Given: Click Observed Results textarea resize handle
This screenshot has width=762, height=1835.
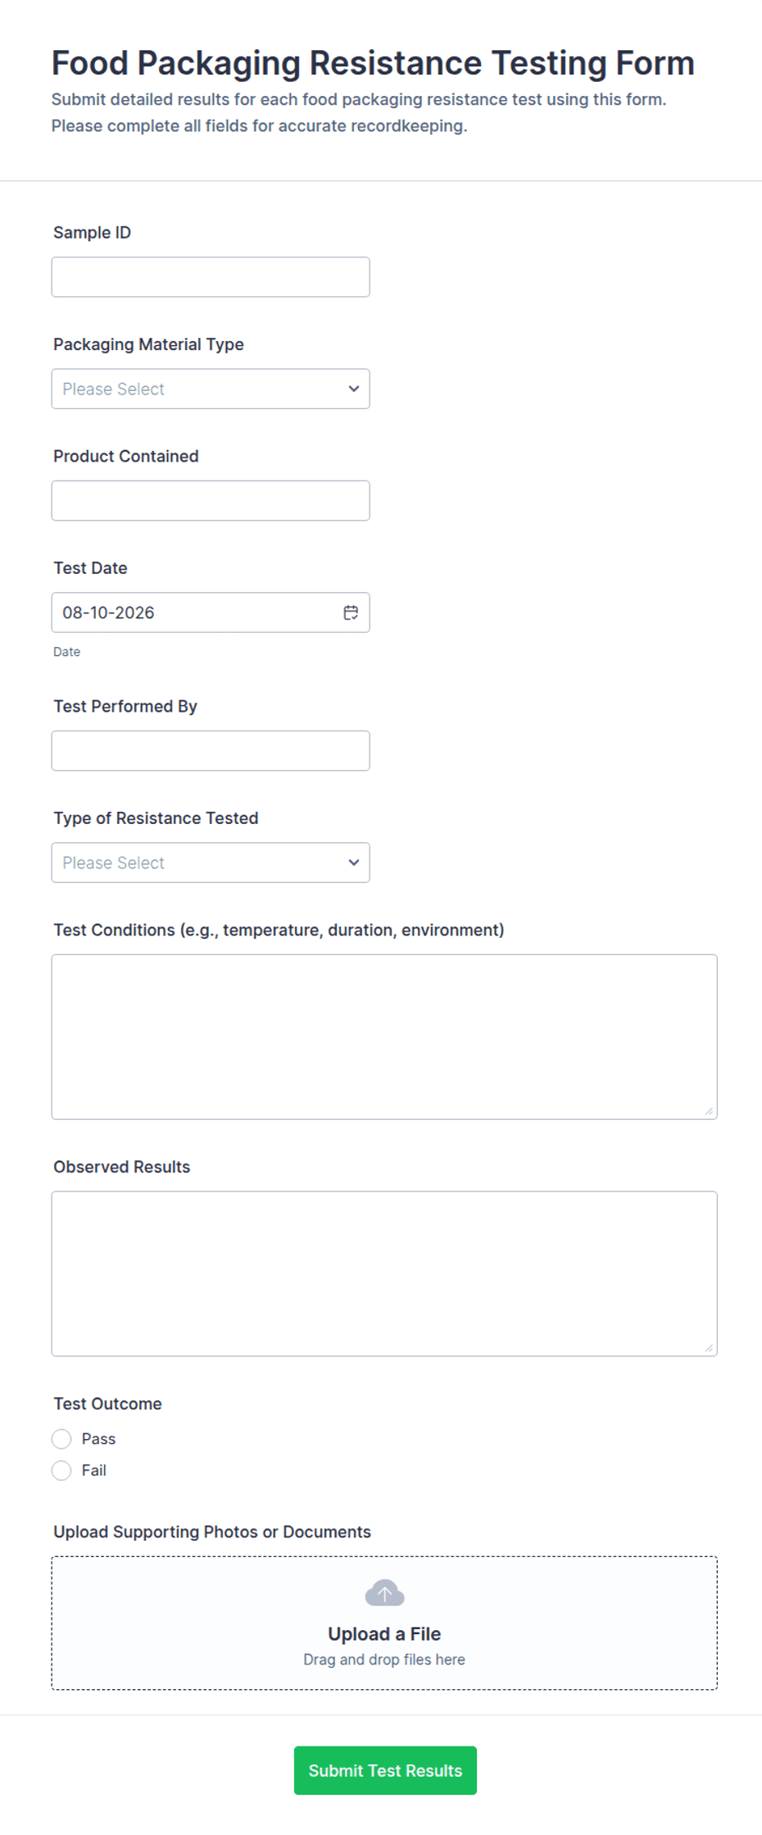Looking at the screenshot, I should pos(710,1348).
